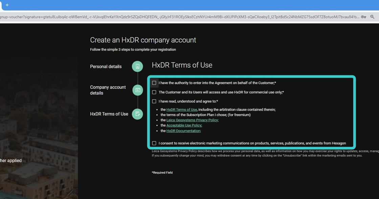Check the authority to enter Agreement checkbox
Image resolution: width=379 pixels, height=199 pixels.
tap(154, 83)
